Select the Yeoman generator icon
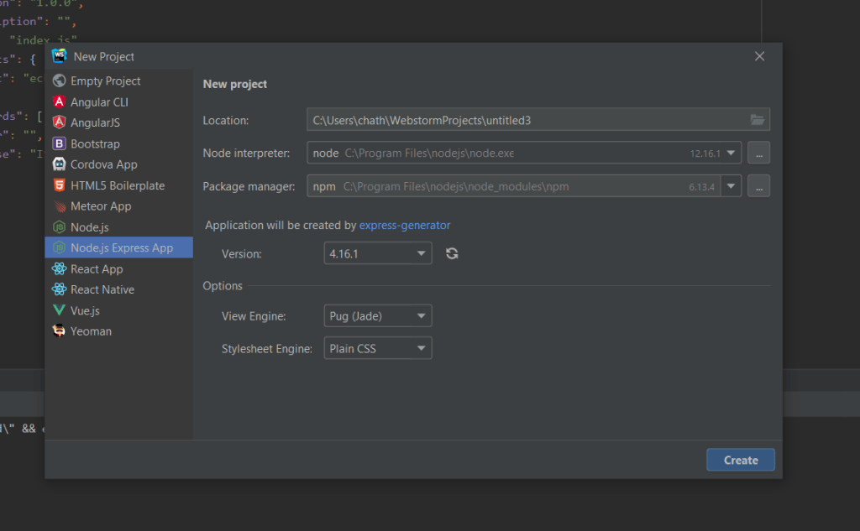Image resolution: width=860 pixels, height=531 pixels. 59,331
